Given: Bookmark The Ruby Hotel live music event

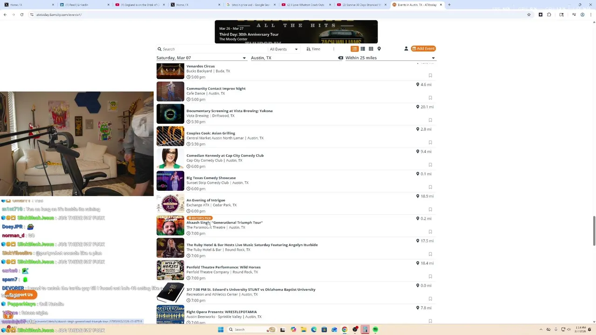Looking at the screenshot, I should [x=430, y=254].
